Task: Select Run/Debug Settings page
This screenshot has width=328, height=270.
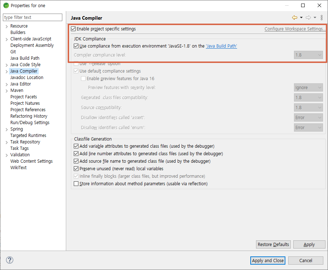Action: click(30, 122)
